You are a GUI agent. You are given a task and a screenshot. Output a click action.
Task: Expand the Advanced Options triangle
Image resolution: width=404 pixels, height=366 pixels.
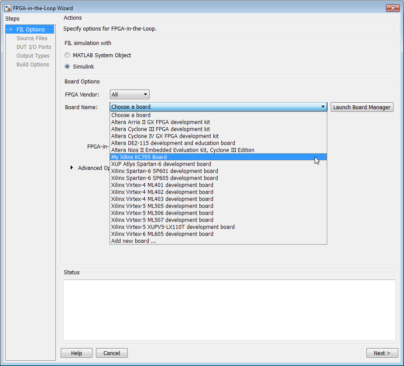72,168
